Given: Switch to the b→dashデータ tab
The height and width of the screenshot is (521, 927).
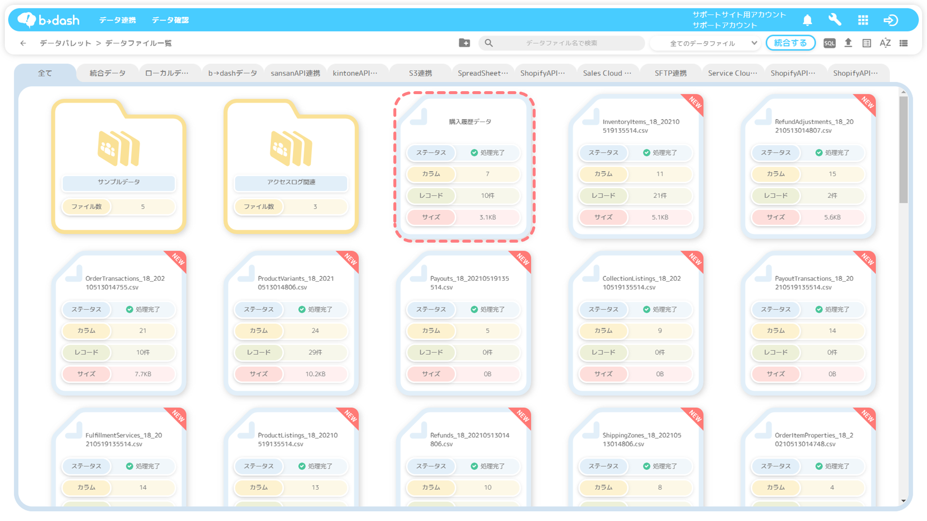Looking at the screenshot, I should point(232,73).
